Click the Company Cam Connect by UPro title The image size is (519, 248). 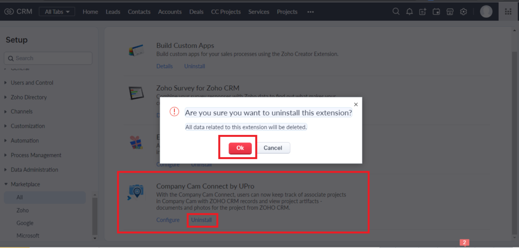(205, 186)
